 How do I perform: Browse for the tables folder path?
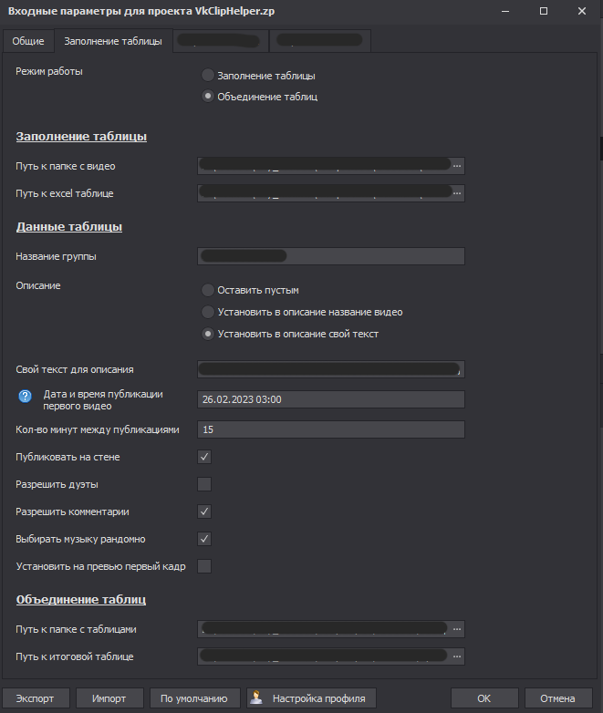(457, 628)
